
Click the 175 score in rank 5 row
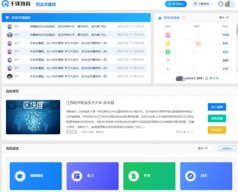[225, 69]
